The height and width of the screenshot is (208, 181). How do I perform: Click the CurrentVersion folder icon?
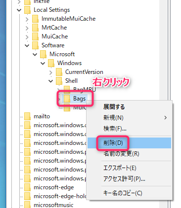[x=59, y=72]
